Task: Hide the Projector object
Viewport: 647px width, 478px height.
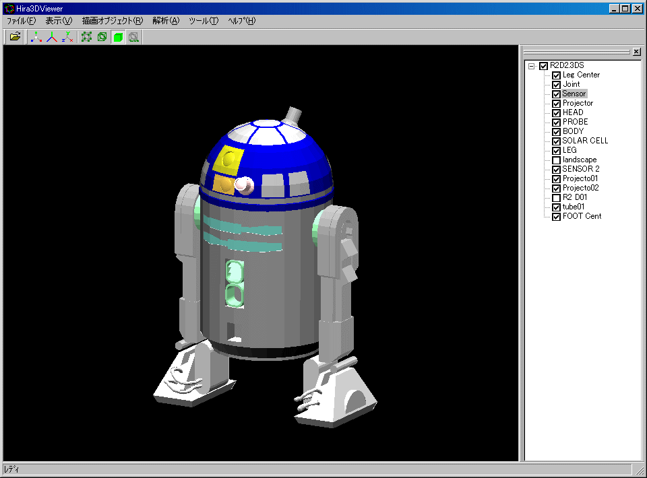Action: 556,104
